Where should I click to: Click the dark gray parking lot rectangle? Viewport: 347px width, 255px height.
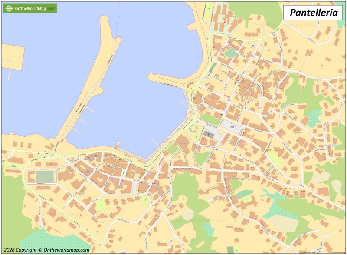pos(209,134)
